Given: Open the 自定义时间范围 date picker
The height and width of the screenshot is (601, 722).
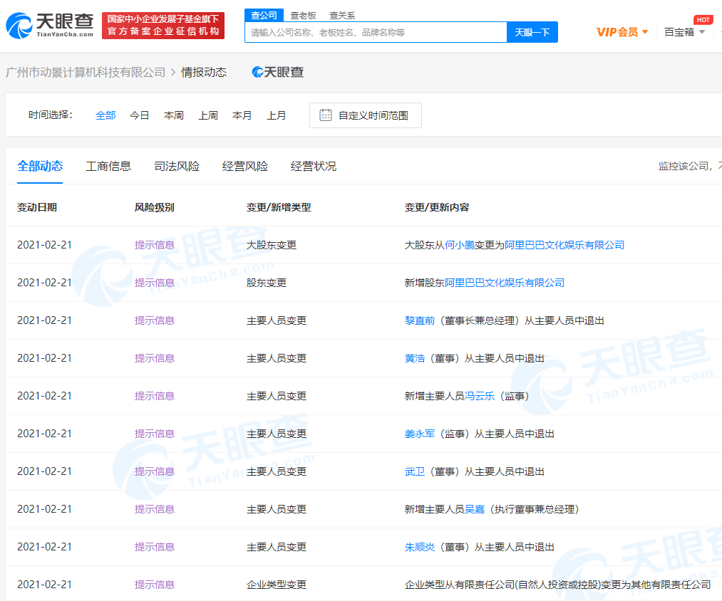Looking at the screenshot, I should [373, 115].
